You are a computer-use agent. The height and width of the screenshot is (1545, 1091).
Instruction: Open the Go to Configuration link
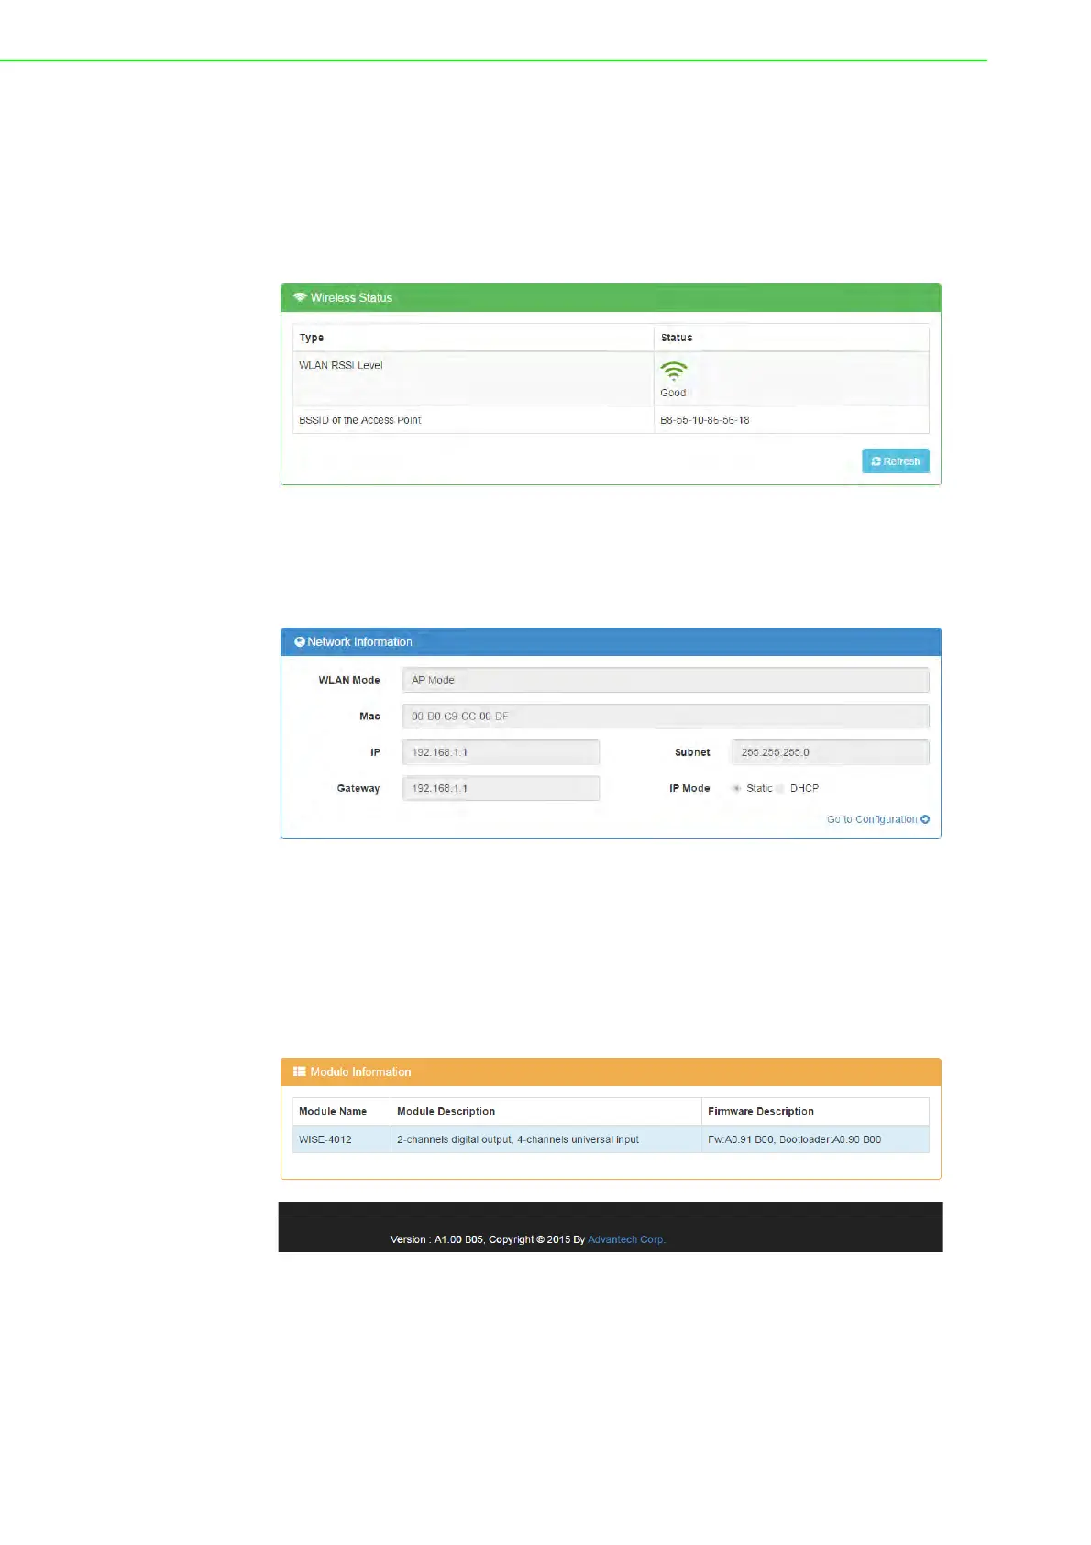(x=878, y=819)
